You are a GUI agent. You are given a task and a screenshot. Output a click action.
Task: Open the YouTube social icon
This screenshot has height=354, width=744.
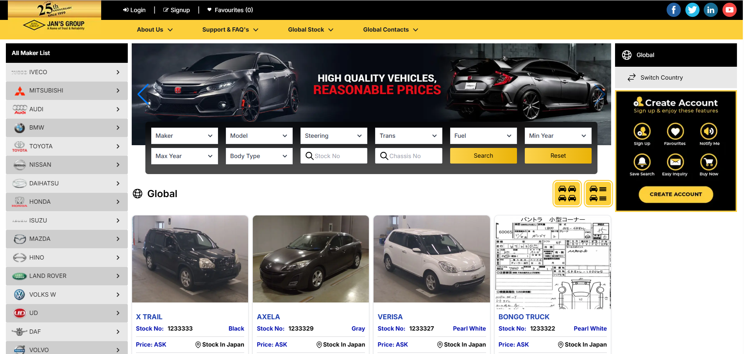click(729, 10)
